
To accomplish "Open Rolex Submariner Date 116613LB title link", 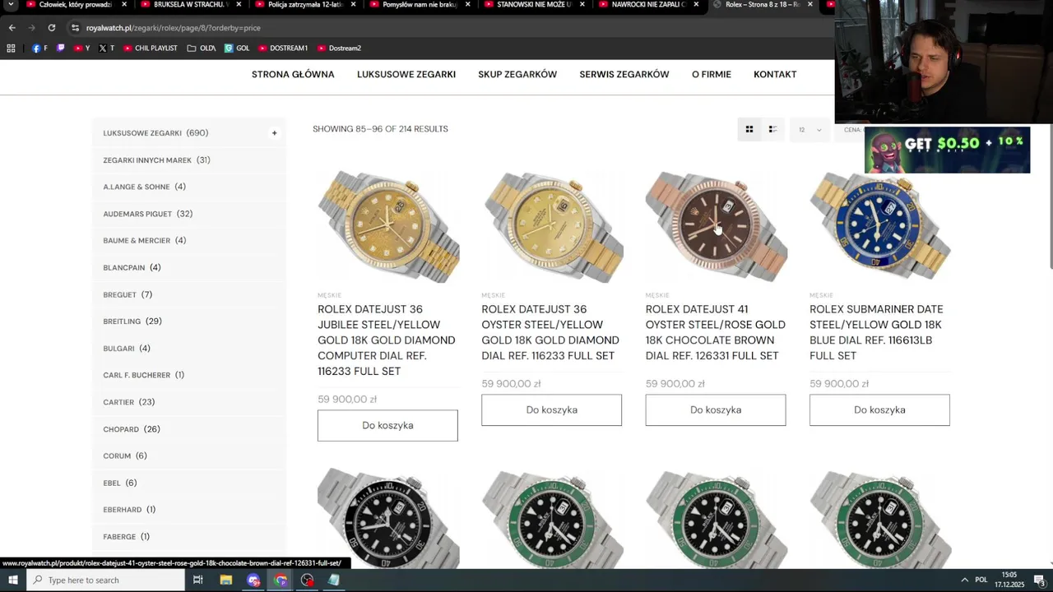I will [877, 332].
